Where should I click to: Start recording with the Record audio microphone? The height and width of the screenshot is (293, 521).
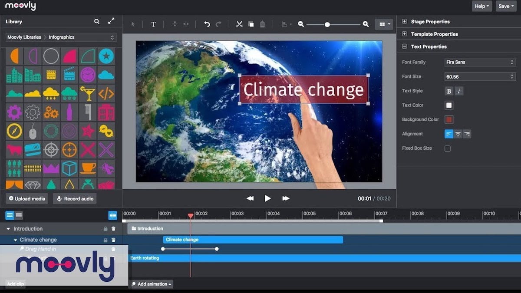(x=74, y=198)
